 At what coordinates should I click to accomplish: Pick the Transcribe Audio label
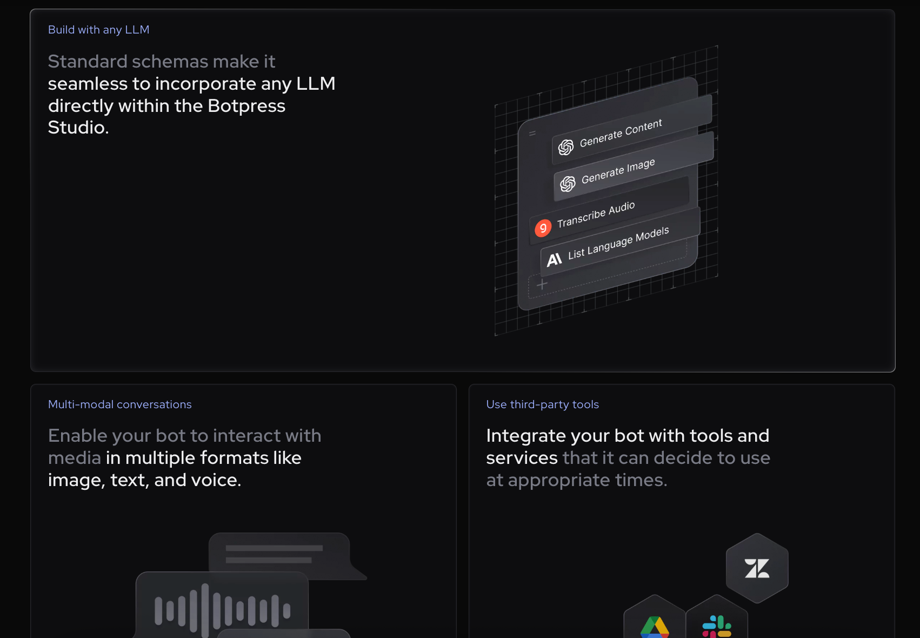click(596, 215)
